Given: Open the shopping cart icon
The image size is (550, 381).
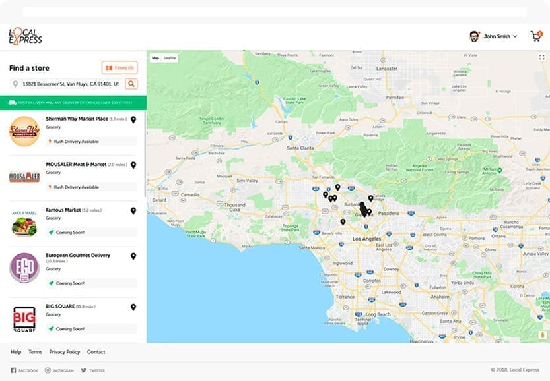Looking at the screenshot, I should pyautogui.click(x=535, y=36).
